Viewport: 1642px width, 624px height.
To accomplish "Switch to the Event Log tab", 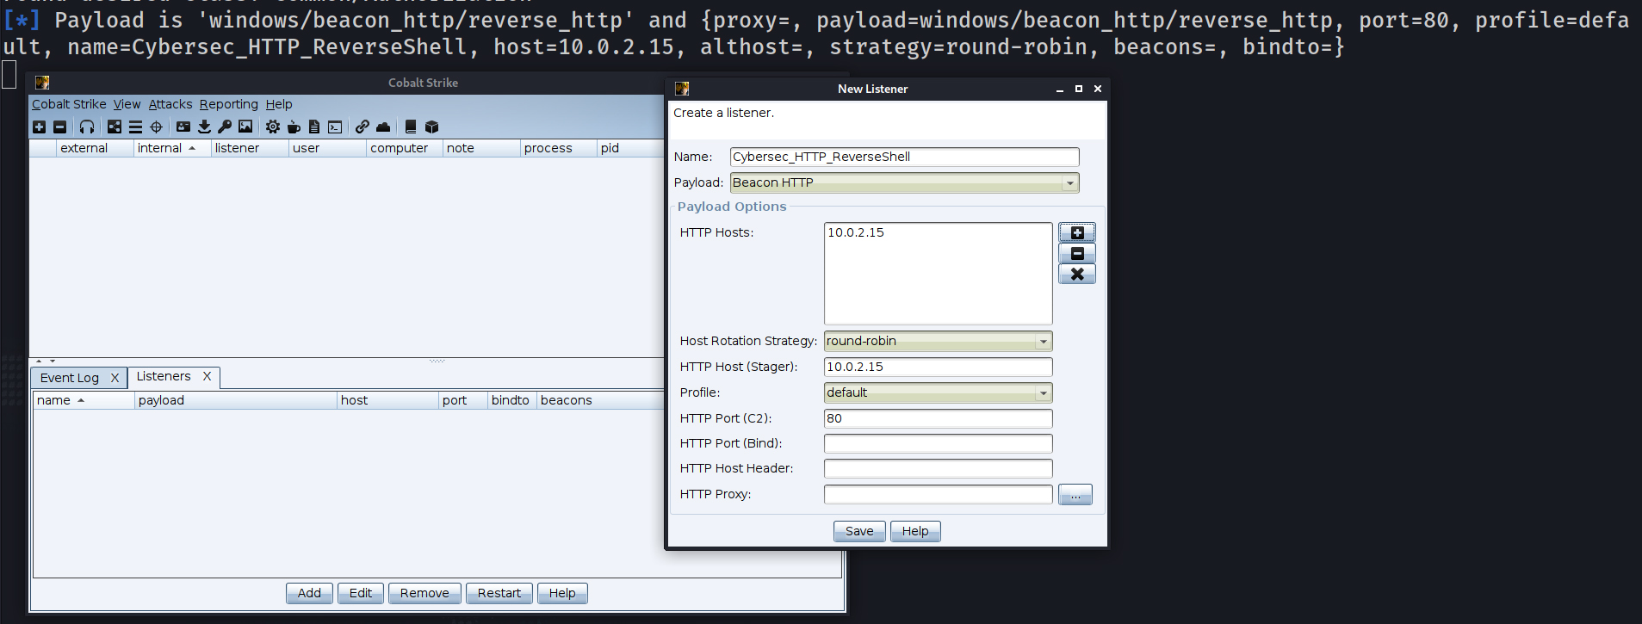I will click(70, 378).
